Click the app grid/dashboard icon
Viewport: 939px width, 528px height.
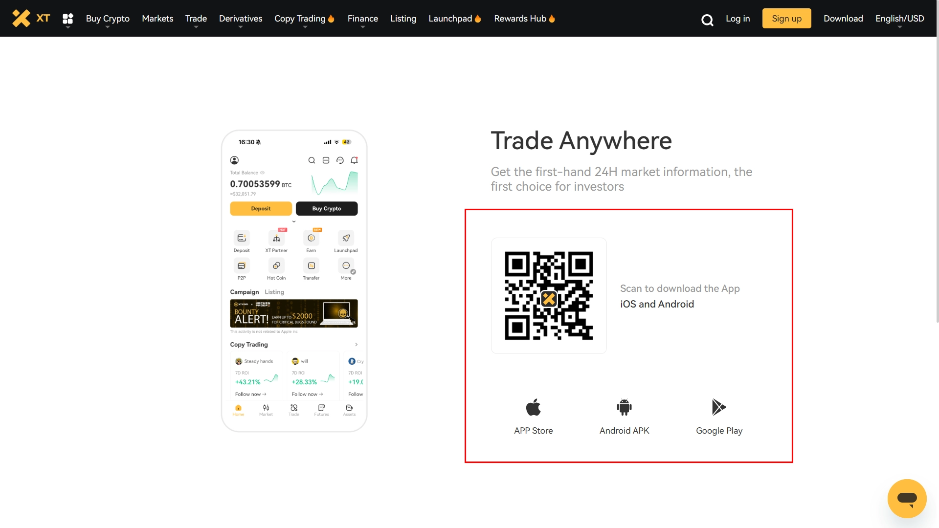pos(67,18)
